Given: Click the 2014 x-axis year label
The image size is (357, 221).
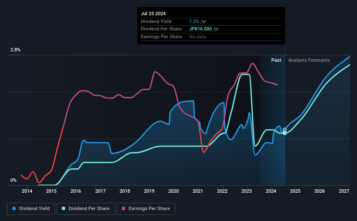Looking at the screenshot, I should 27,191.
